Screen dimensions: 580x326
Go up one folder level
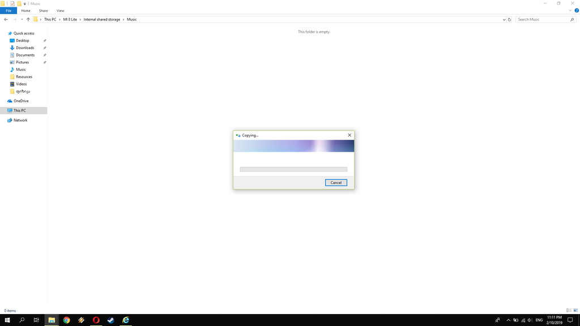coord(28,20)
